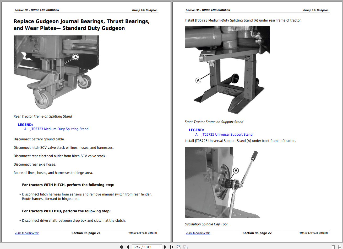
Task: Click the 'Replace Gudgeon Journal Bearings' heading
Action: (x=81, y=25)
